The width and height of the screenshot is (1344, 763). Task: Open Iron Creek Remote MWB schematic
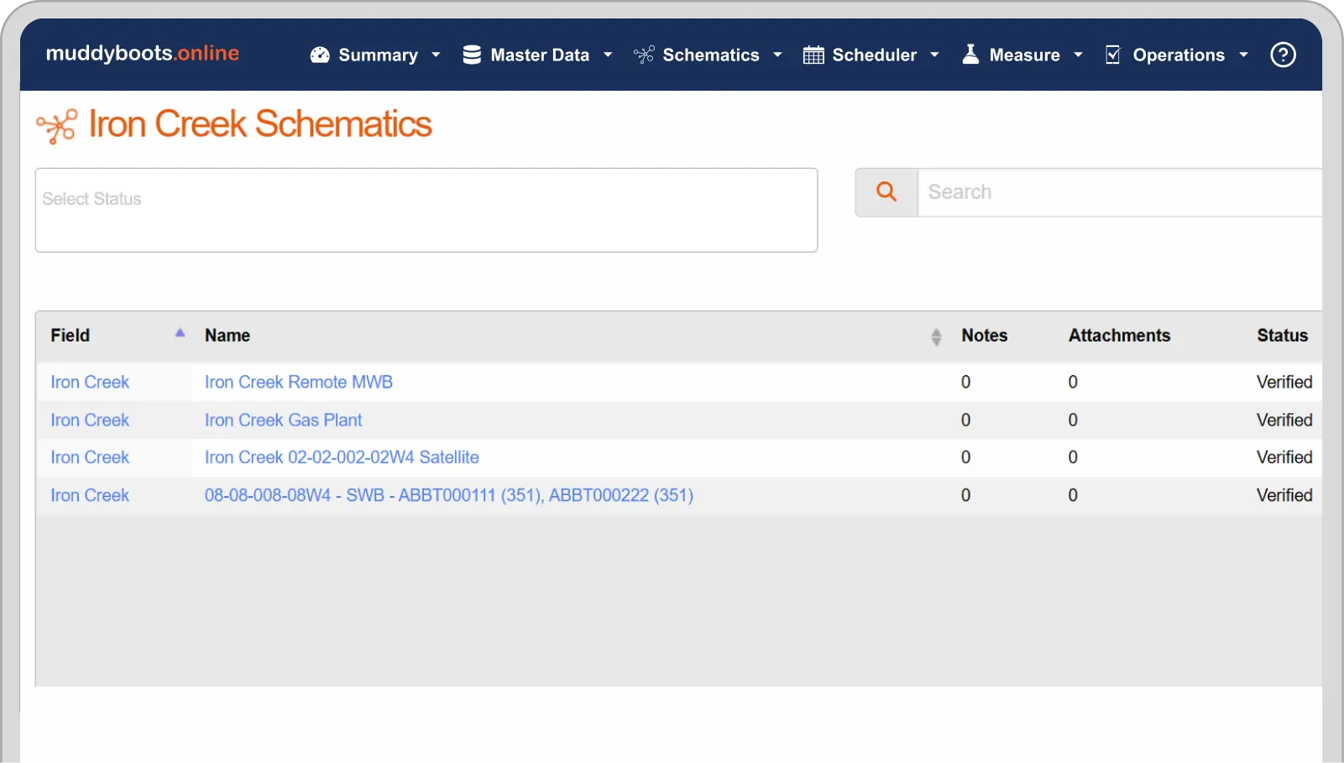pos(298,382)
